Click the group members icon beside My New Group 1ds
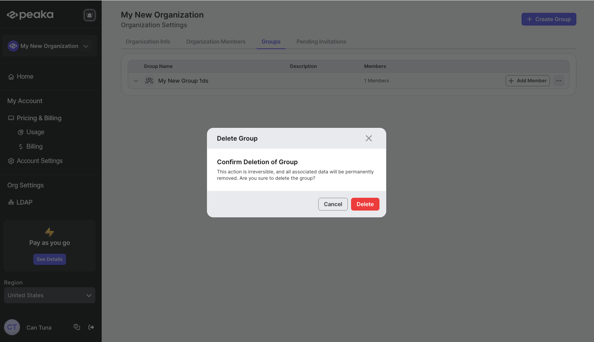 [x=149, y=81]
